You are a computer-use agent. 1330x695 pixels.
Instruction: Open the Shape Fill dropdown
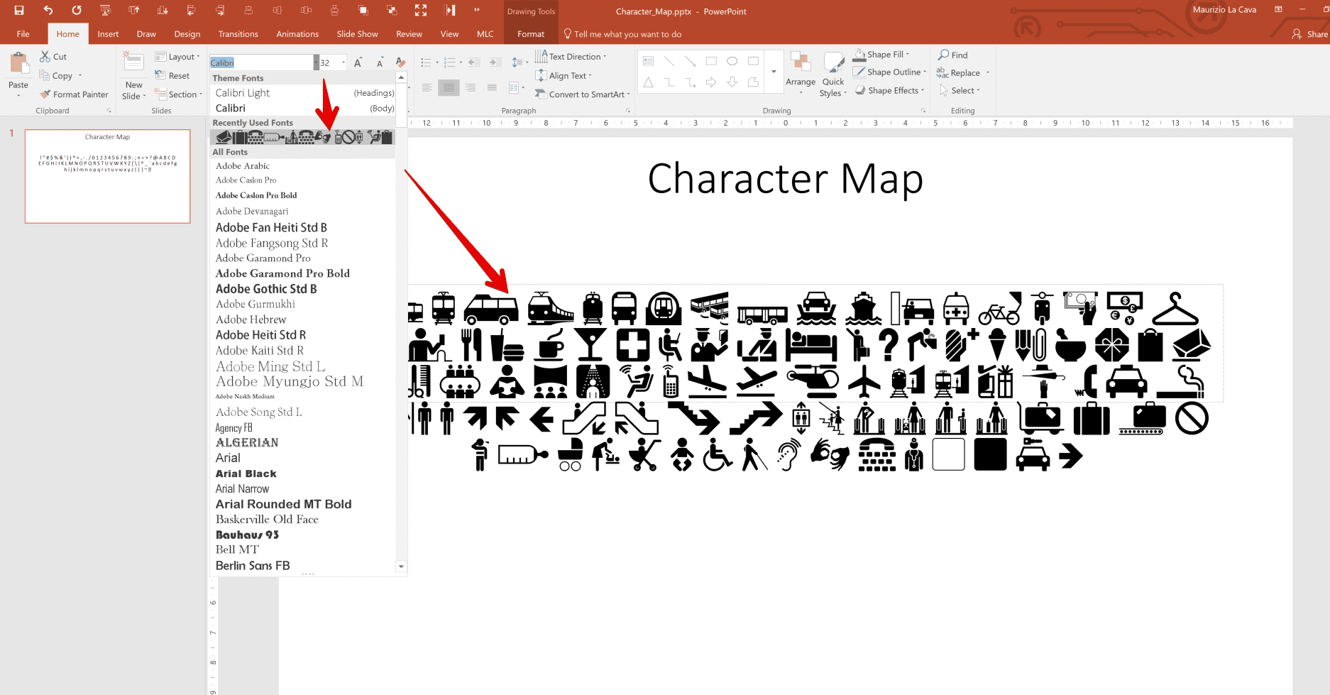click(x=882, y=54)
